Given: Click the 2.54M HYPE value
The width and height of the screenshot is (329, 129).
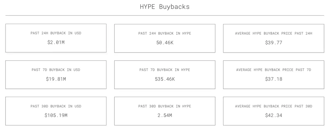Looking at the screenshot, I should (x=165, y=115).
